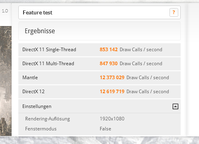Select the Mantle result row
199x144 pixels.
click(x=99, y=78)
